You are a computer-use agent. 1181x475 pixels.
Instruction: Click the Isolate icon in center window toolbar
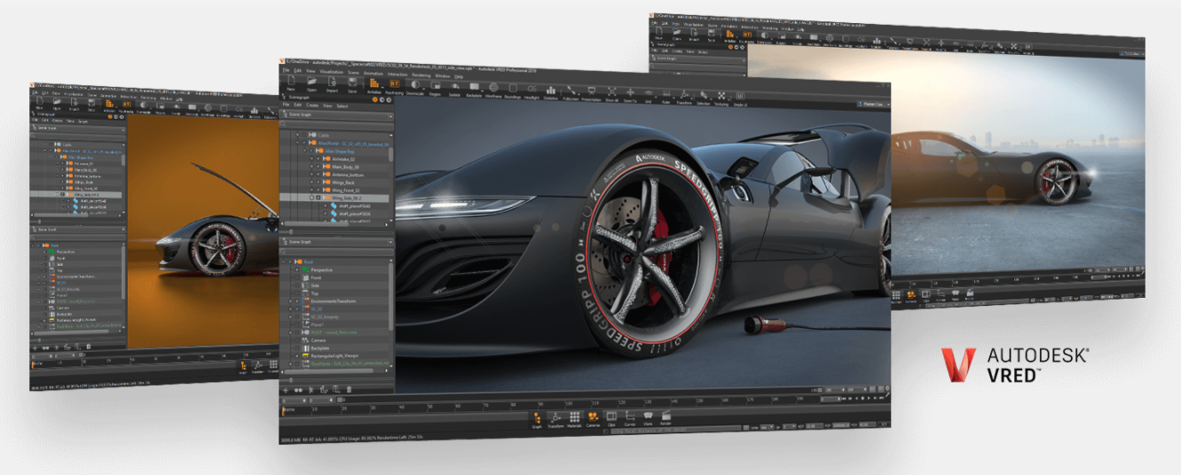455,87
